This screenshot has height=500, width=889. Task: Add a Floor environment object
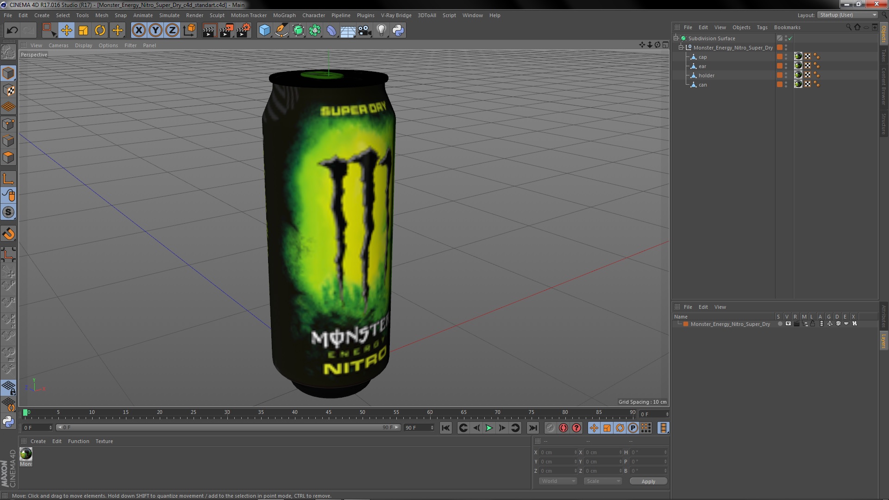(348, 31)
